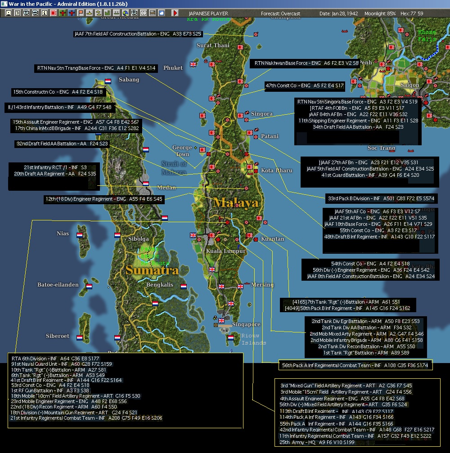Click the double yellow ships toolbar icon
The height and width of the screenshot is (453, 450).
(99, 13)
